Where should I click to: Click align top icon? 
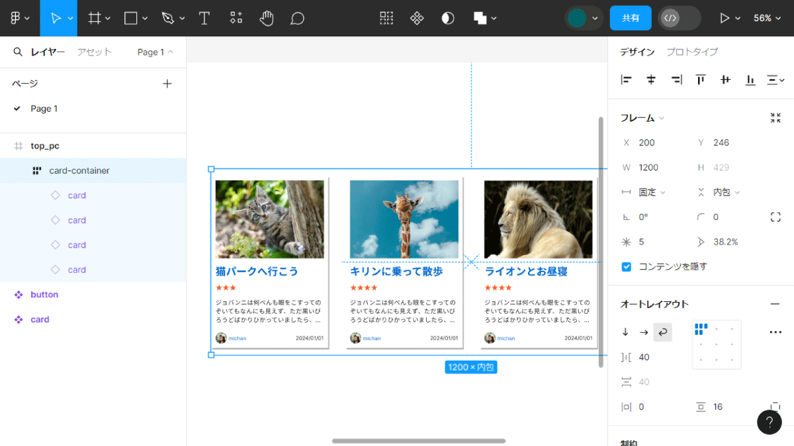click(701, 80)
